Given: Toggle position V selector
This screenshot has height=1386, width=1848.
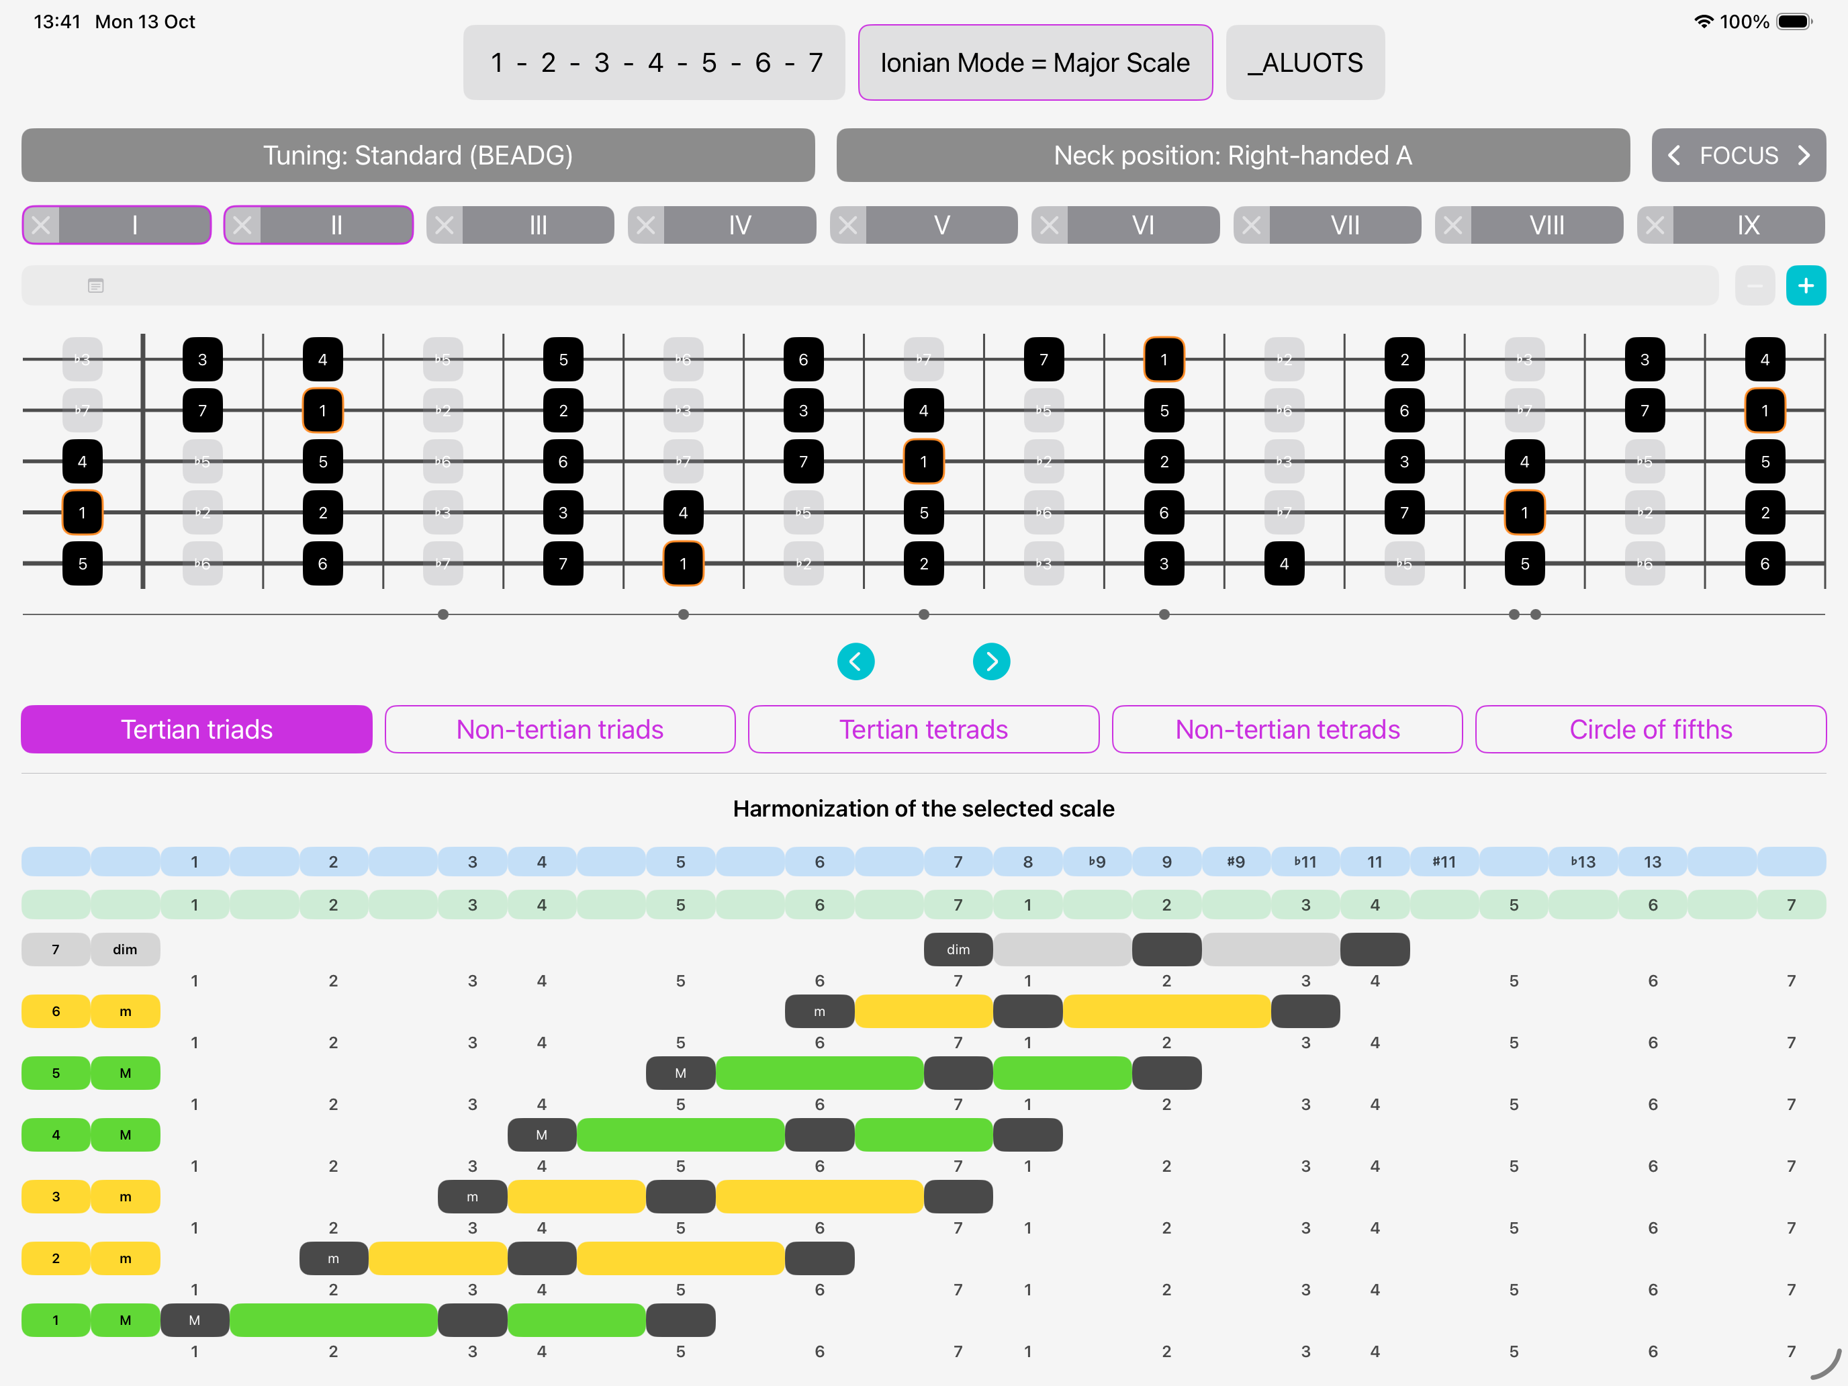Looking at the screenshot, I should click(941, 225).
